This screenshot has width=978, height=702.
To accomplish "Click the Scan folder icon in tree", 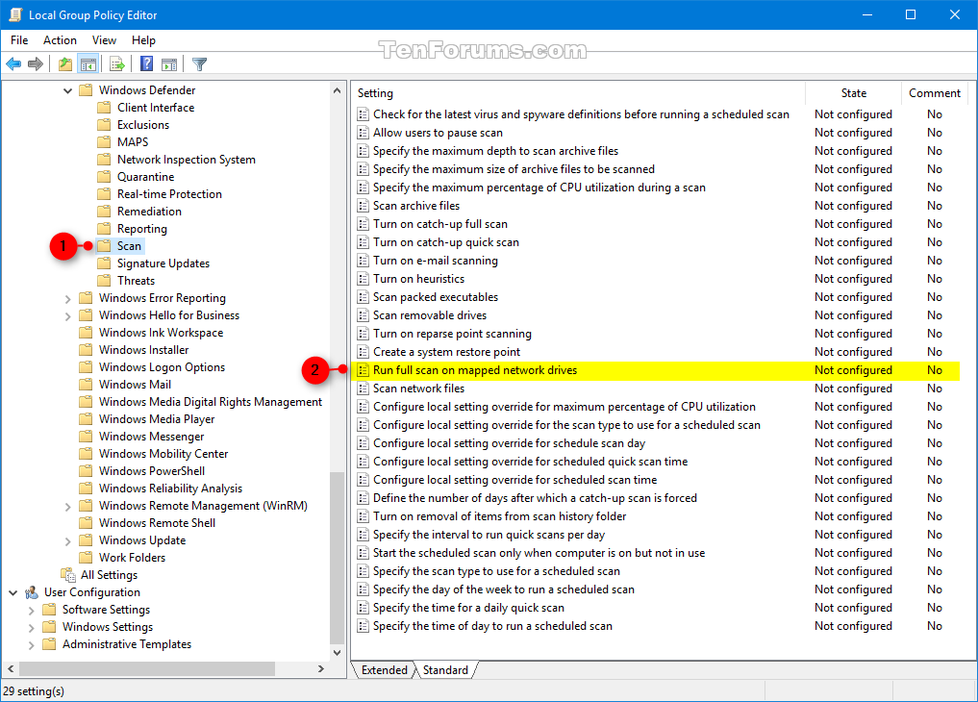I will click(x=104, y=245).
